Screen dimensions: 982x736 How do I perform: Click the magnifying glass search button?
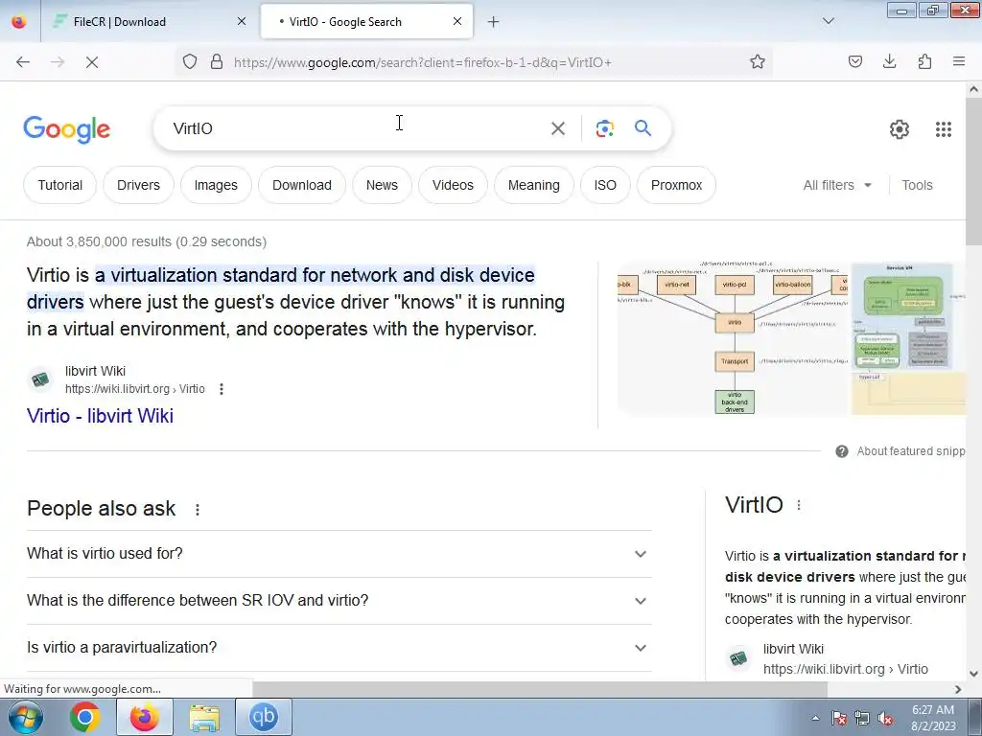tap(643, 128)
